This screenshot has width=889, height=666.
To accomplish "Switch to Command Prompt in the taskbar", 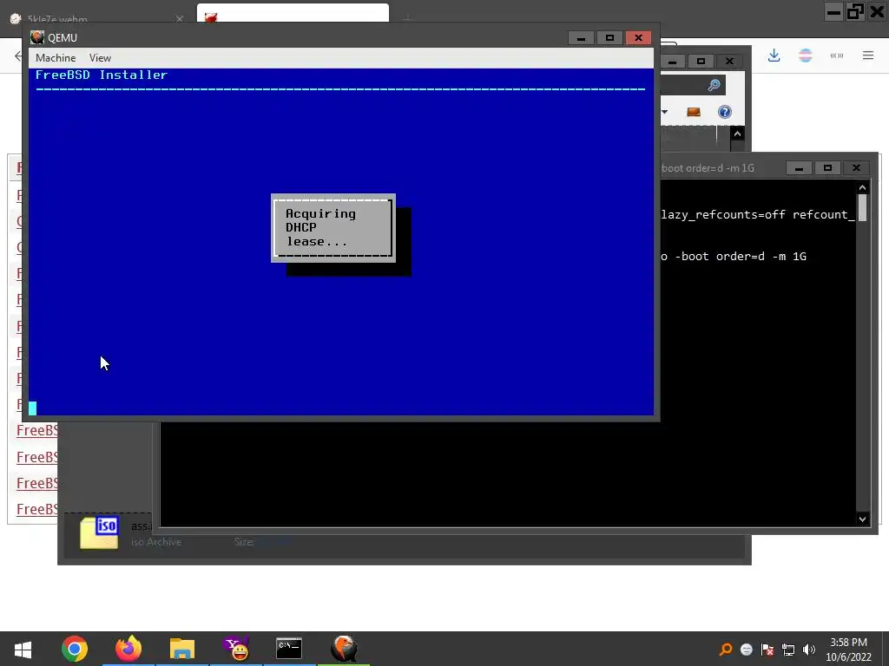I will (289, 649).
